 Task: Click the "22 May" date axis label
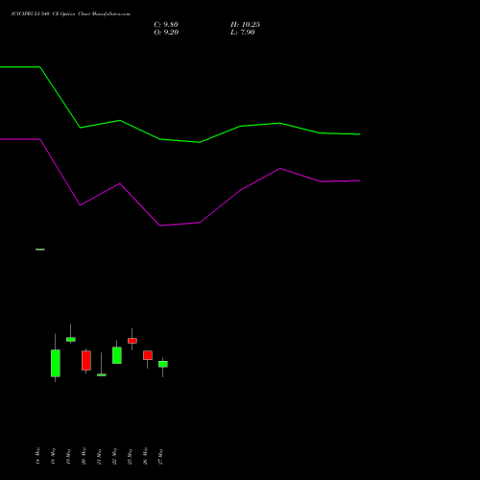[114, 456]
